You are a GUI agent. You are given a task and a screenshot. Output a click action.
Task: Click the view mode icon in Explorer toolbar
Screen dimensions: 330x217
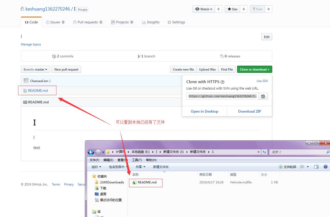(302, 167)
